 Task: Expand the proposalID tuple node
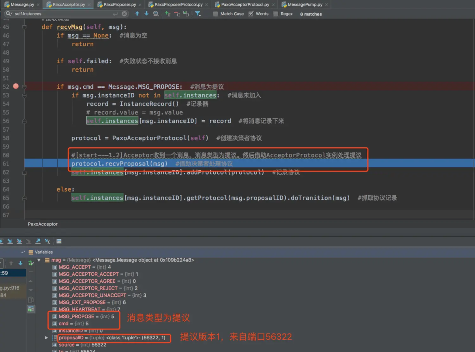(46, 338)
